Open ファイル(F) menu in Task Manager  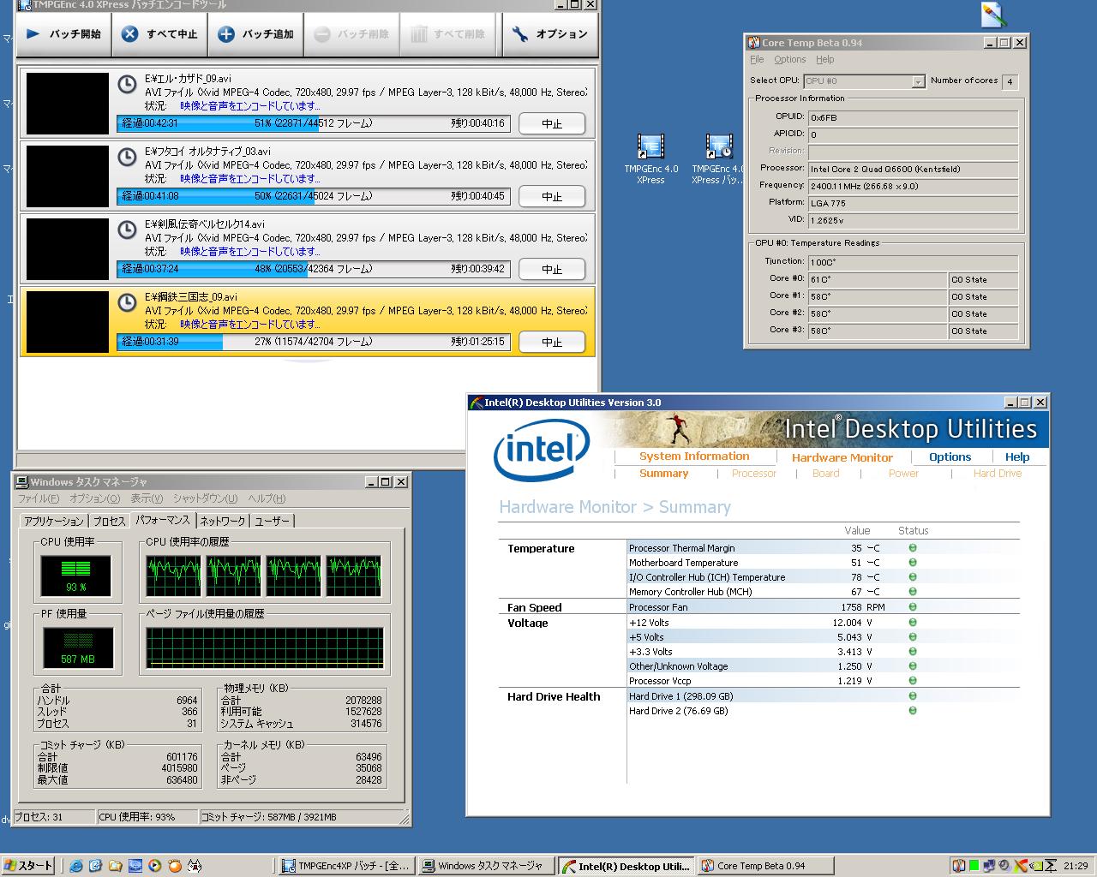pos(39,498)
